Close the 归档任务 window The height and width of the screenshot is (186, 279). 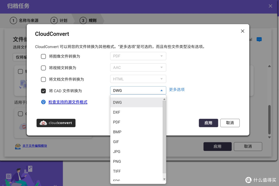click(x=270, y=6)
